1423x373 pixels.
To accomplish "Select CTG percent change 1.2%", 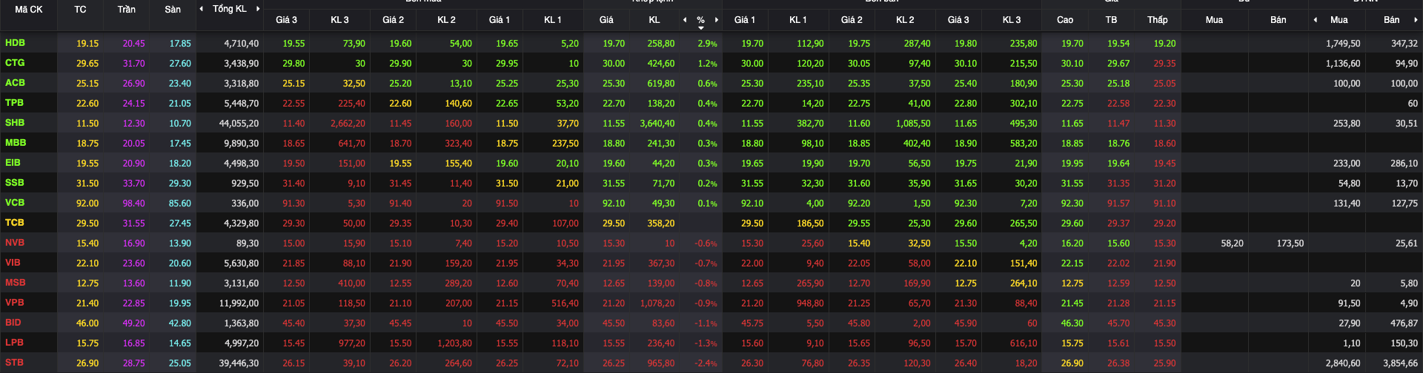I will pyautogui.click(x=707, y=64).
